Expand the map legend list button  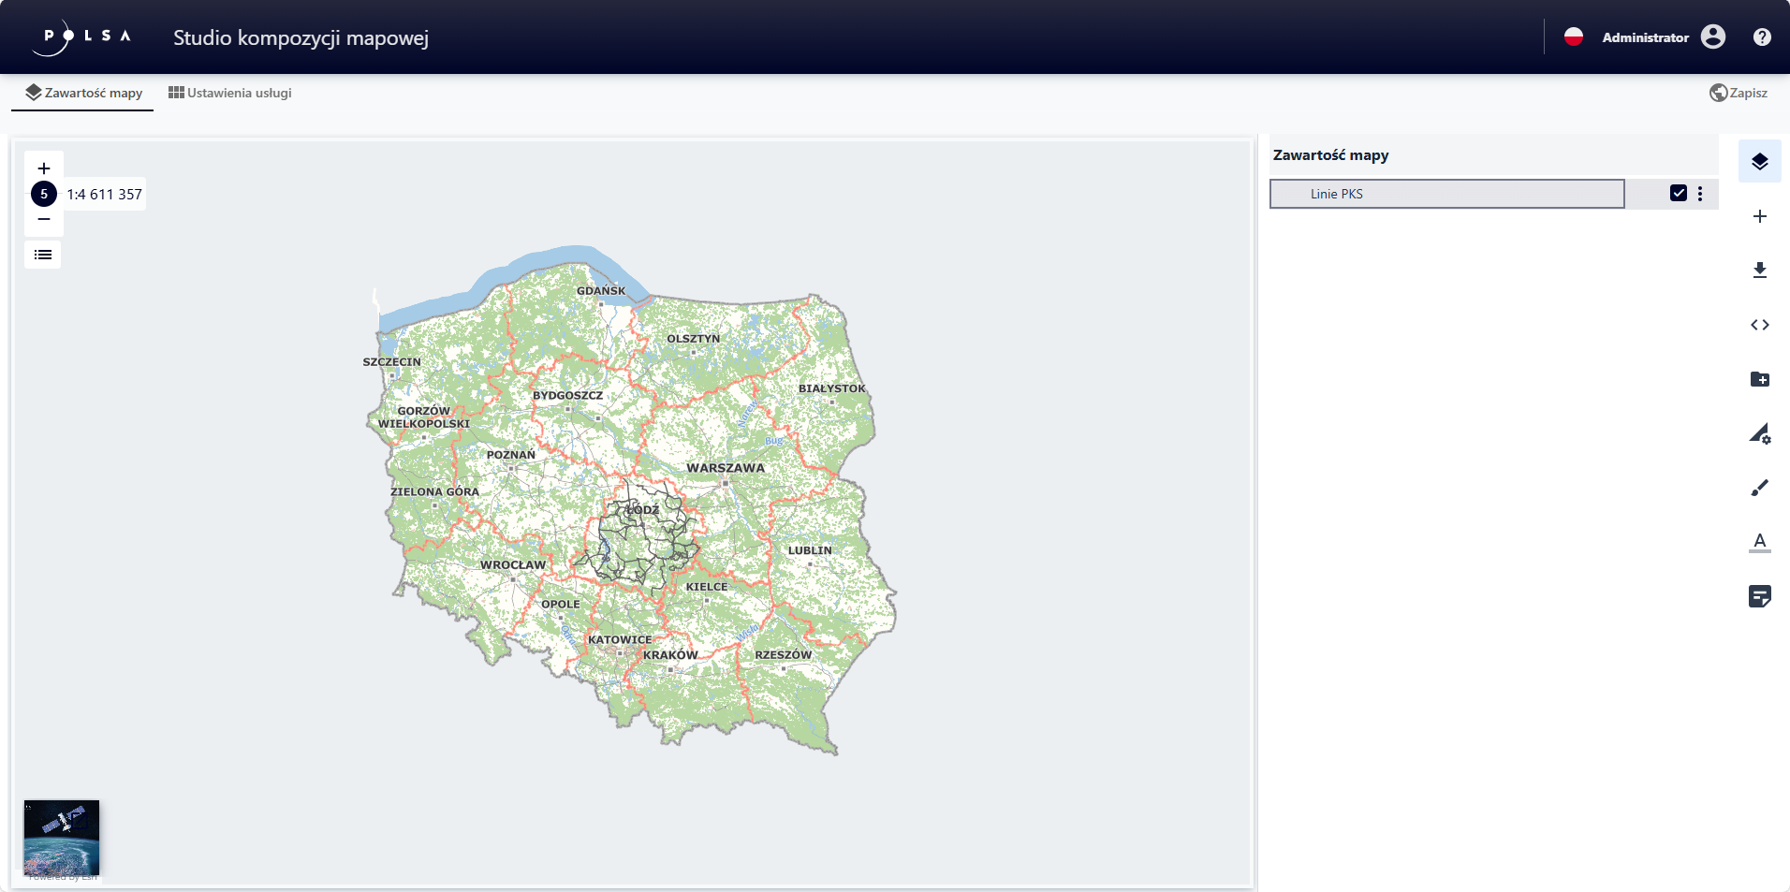pyautogui.click(x=43, y=255)
